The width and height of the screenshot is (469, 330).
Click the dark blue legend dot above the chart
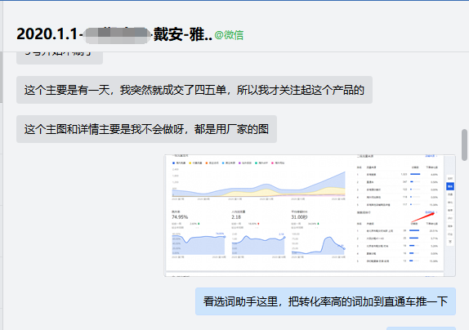coord(173,163)
